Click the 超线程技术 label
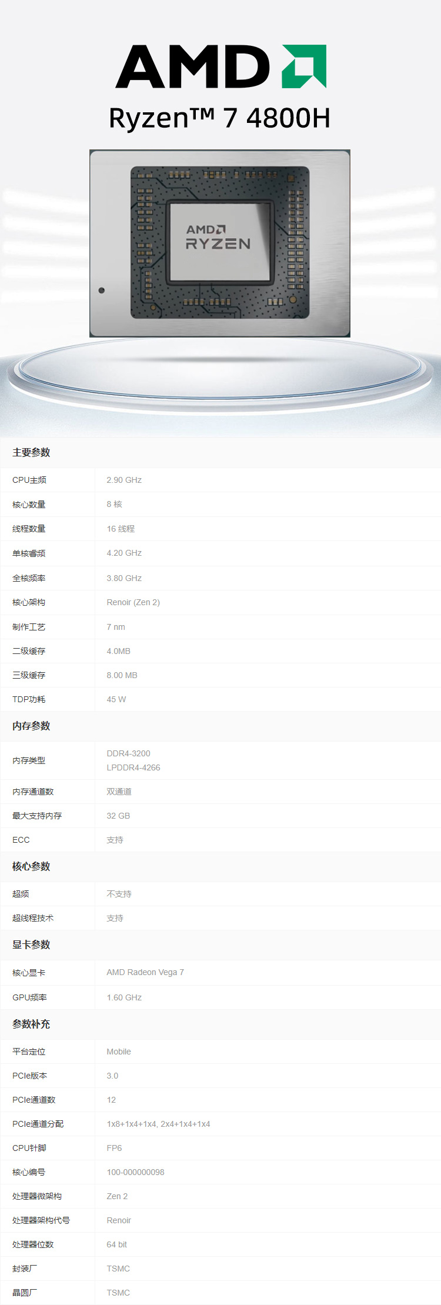441x1305 pixels. [33, 918]
